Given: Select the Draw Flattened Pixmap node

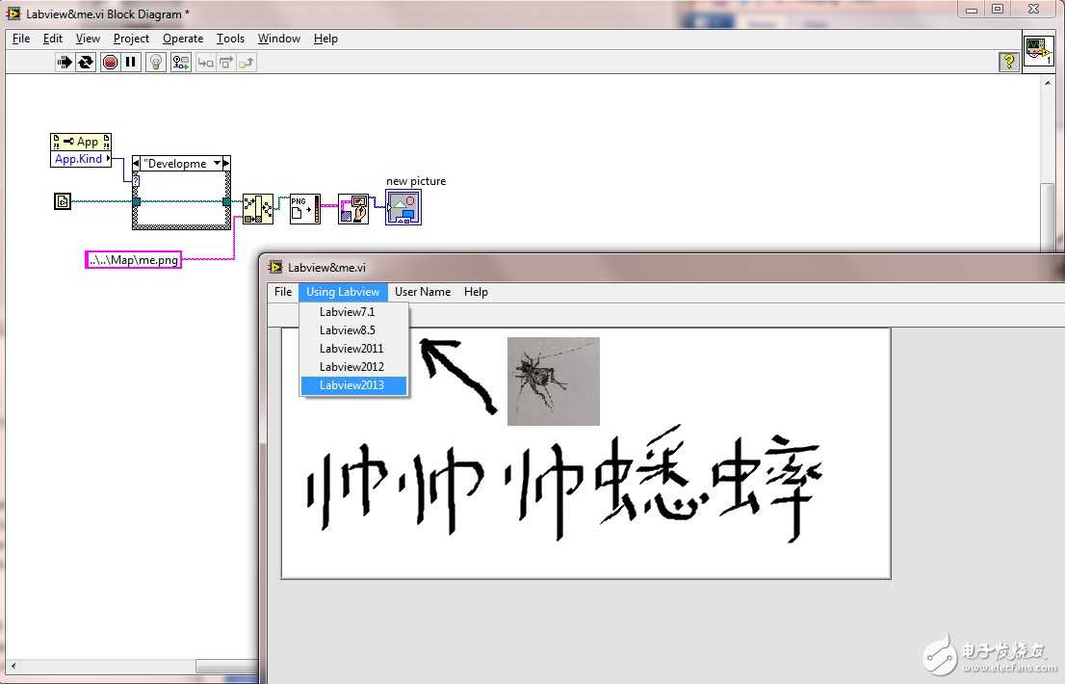Looking at the screenshot, I should [353, 208].
